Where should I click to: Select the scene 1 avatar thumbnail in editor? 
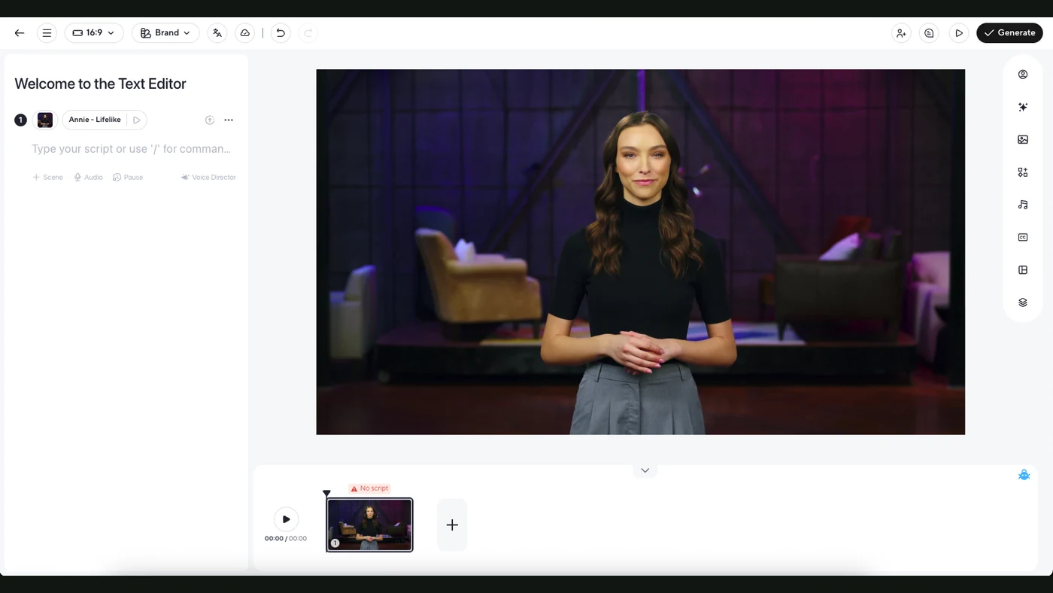45,120
